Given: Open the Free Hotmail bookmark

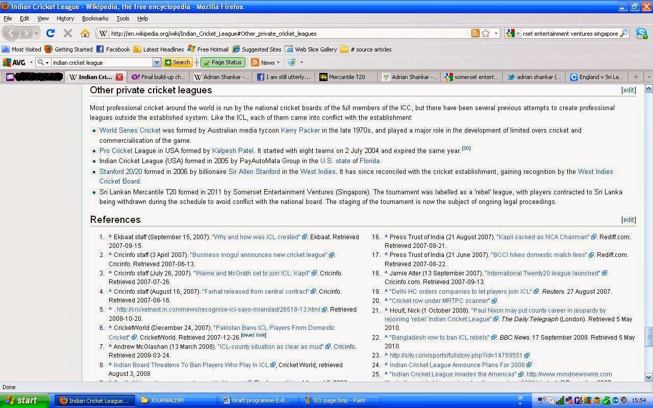Looking at the screenshot, I should point(208,49).
